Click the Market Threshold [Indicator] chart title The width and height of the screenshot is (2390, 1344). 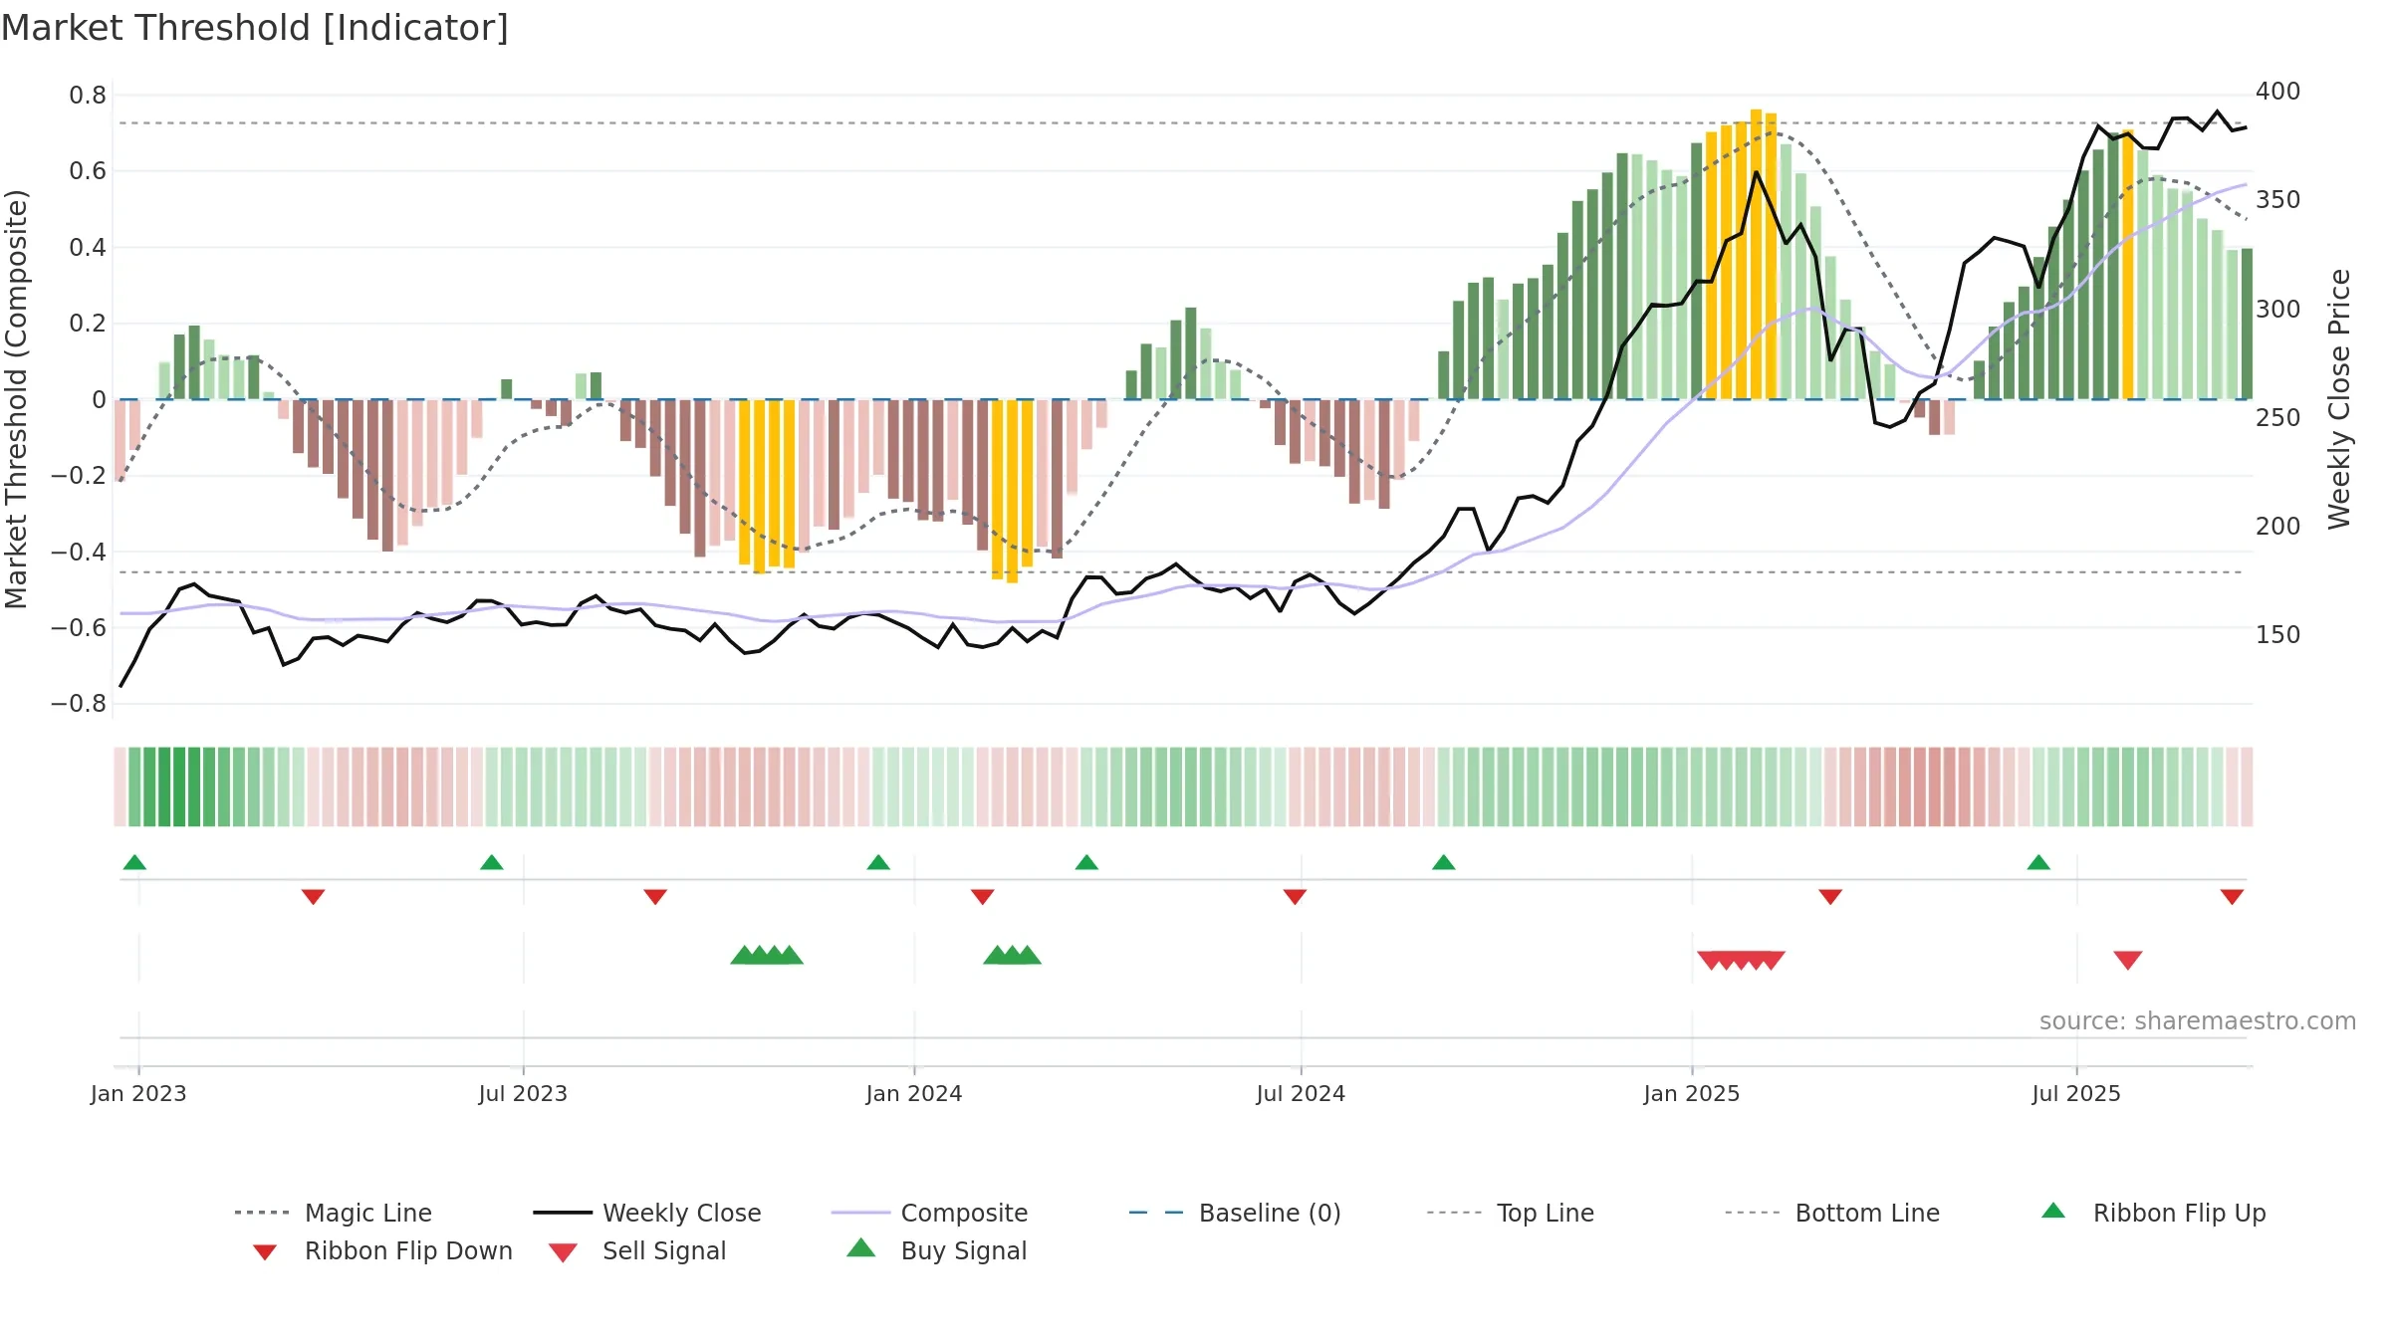(255, 28)
